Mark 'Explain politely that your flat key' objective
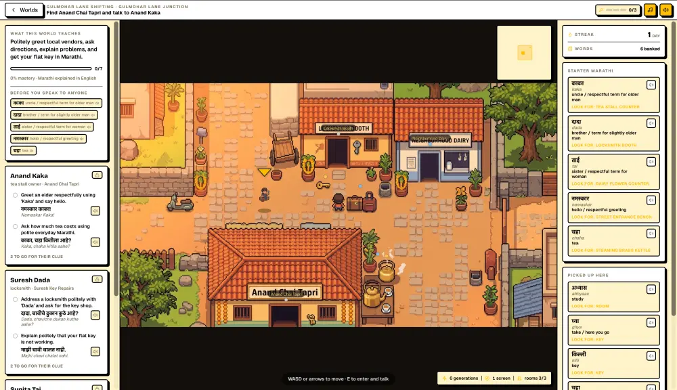The width and height of the screenshot is (677, 390). pyautogui.click(x=15, y=336)
